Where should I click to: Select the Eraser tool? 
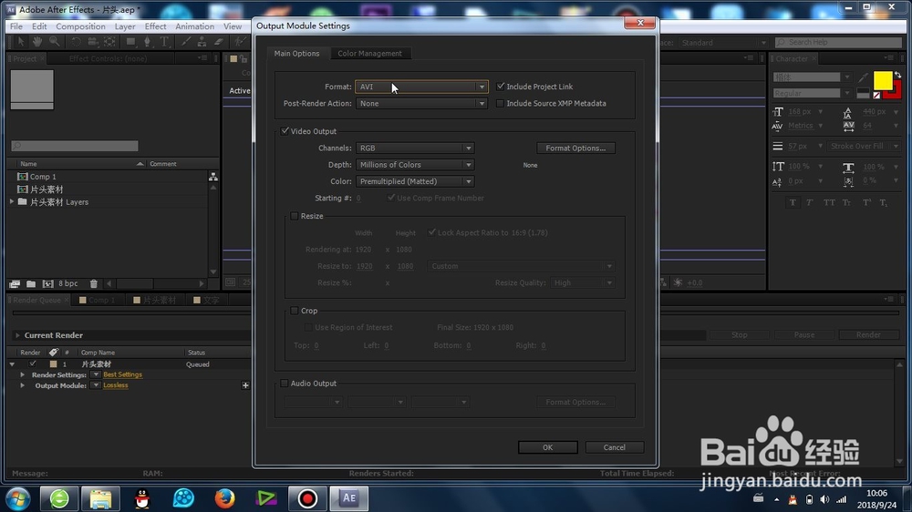[x=219, y=41]
